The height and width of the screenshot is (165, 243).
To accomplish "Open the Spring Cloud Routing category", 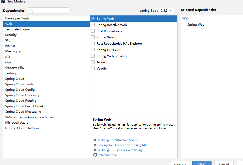I will pos(21,101).
